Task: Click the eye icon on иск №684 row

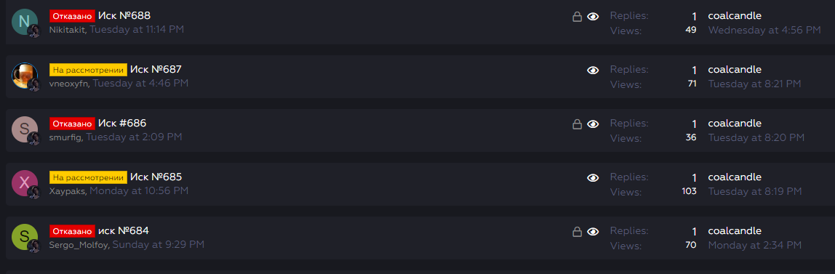Action: click(593, 231)
